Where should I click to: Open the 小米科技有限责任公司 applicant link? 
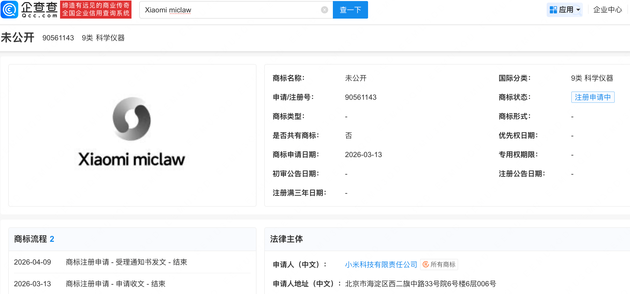coord(381,264)
